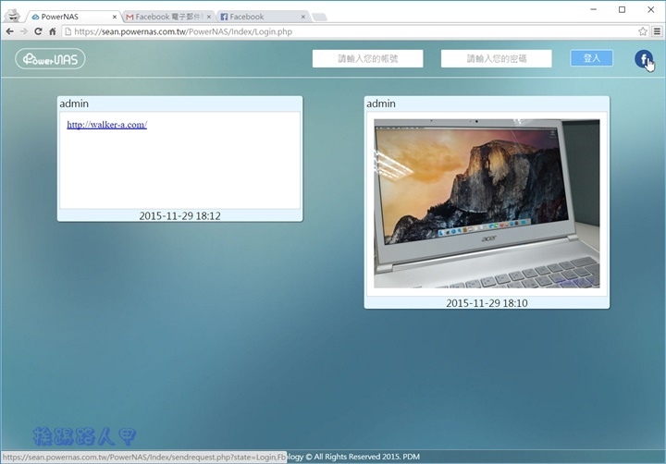This screenshot has height=464, width=666.
Task: Open the Acer laptop photo thumbnail
Action: pyautogui.click(x=487, y=203)
